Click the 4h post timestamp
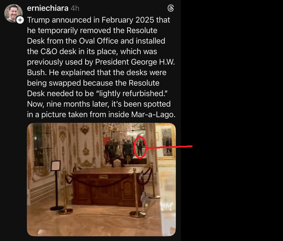This screenshot has width=283, height=241. point(75,8)
